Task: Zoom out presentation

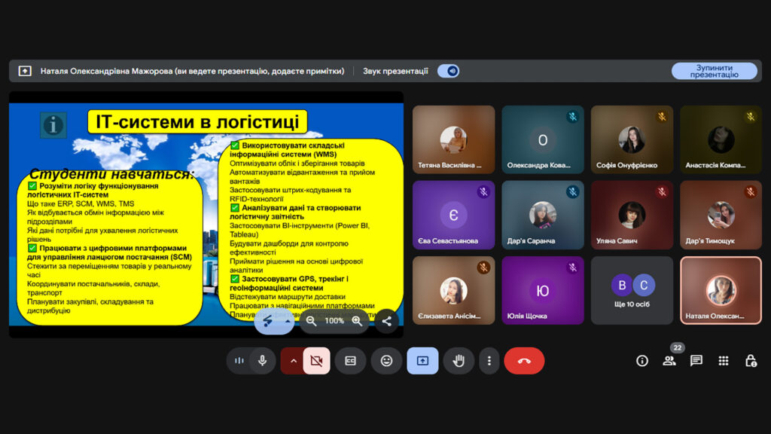Action: point(311,321)
